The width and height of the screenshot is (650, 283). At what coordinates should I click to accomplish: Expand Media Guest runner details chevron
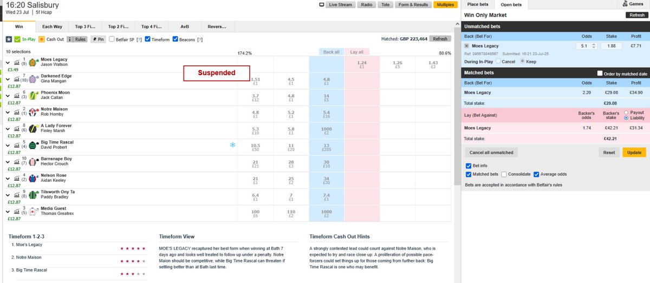(8, 212)
